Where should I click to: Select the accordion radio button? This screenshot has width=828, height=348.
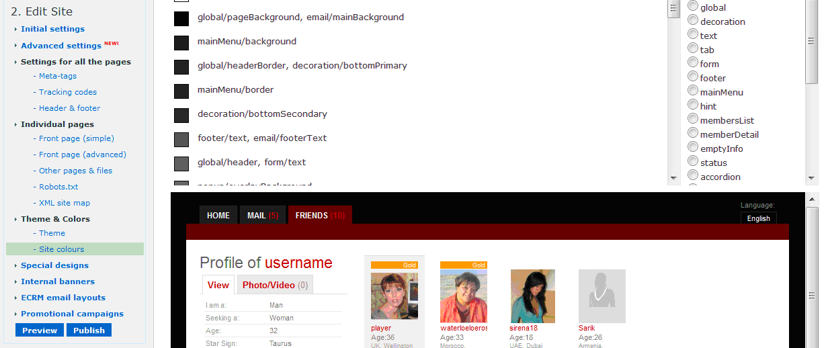tap(693, 175)
